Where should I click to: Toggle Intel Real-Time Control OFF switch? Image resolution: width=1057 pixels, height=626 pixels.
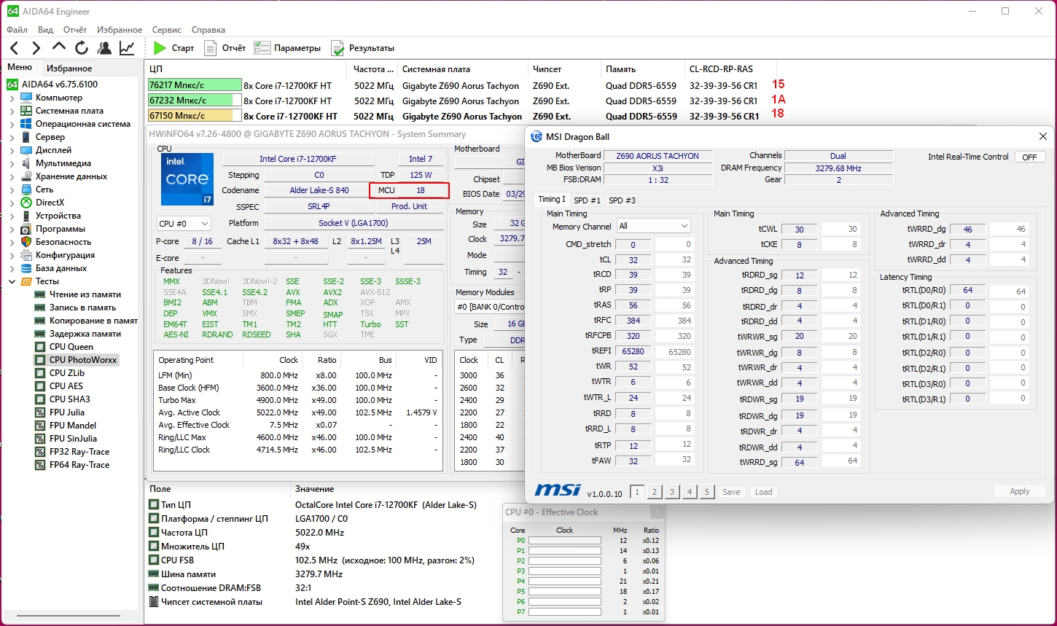coord(1029,157)
